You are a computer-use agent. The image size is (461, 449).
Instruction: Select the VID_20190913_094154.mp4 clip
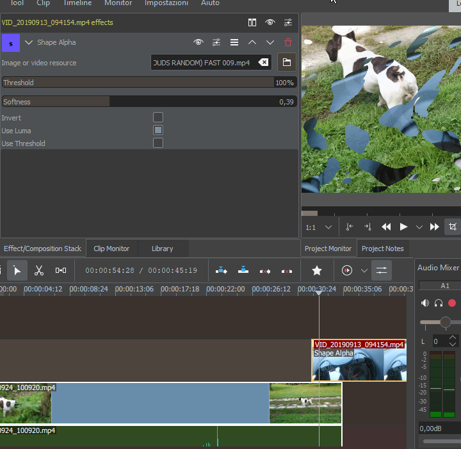[359, 361]
